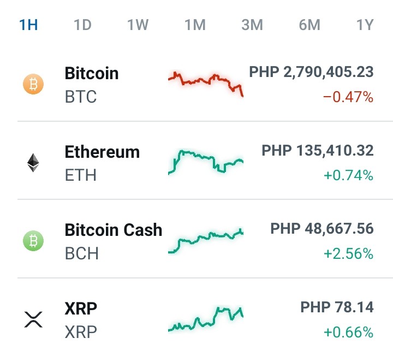Open the Ethereum green sparkline chart
Image resolution: width=393 pixels, height=356 pixels.
206,162
